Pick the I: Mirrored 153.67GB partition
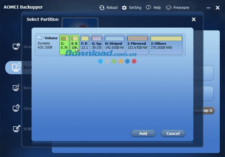 pos(137,45)
